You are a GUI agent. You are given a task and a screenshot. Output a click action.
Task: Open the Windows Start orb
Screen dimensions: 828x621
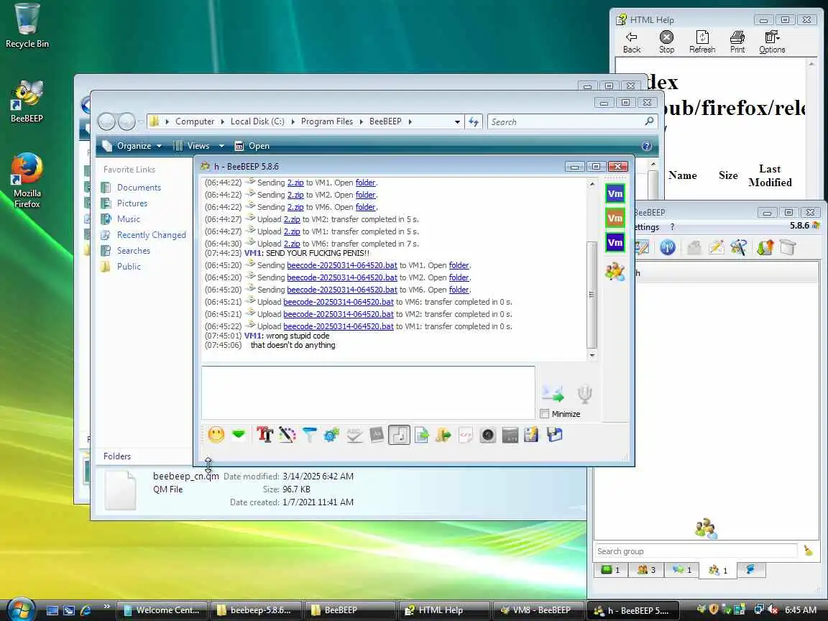(21, 609)
